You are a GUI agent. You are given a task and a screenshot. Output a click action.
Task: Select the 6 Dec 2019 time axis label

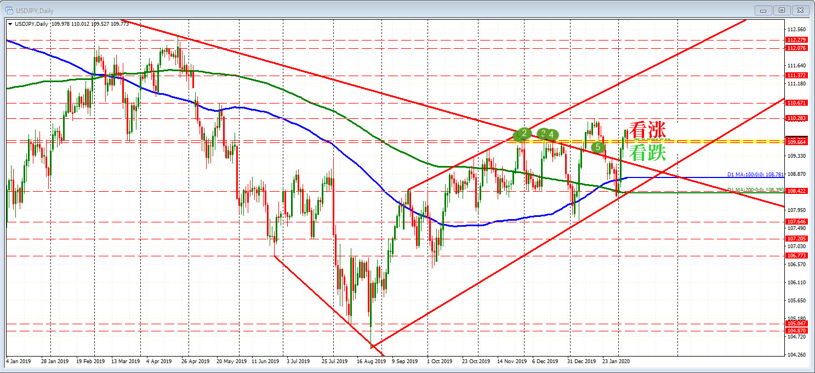point(545,361)
